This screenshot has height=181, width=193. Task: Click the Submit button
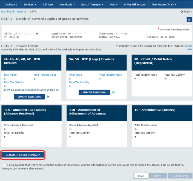click(158, 176)
